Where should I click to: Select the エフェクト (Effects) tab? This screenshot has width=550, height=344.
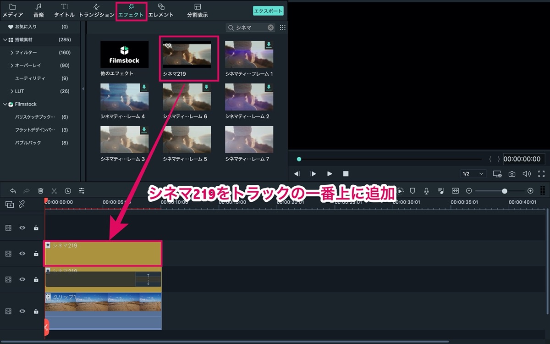[x=131, y=11]
